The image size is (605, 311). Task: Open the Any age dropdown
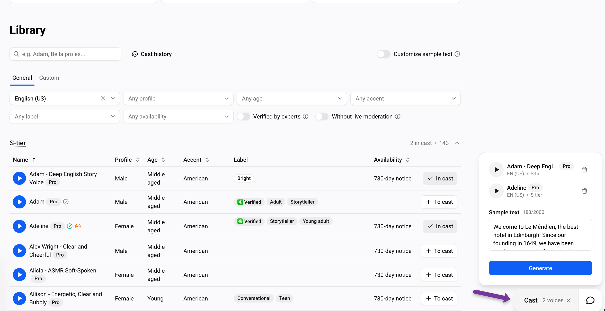click(x=292, y=98)
